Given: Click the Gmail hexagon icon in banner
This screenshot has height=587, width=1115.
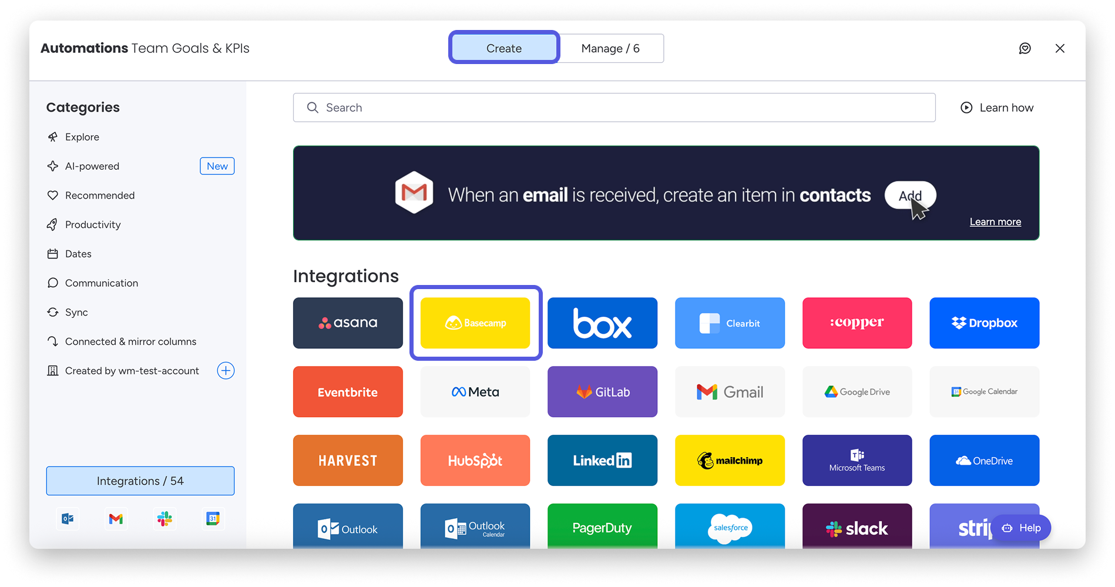Looking at the screenshot, I should coord(414,192).
